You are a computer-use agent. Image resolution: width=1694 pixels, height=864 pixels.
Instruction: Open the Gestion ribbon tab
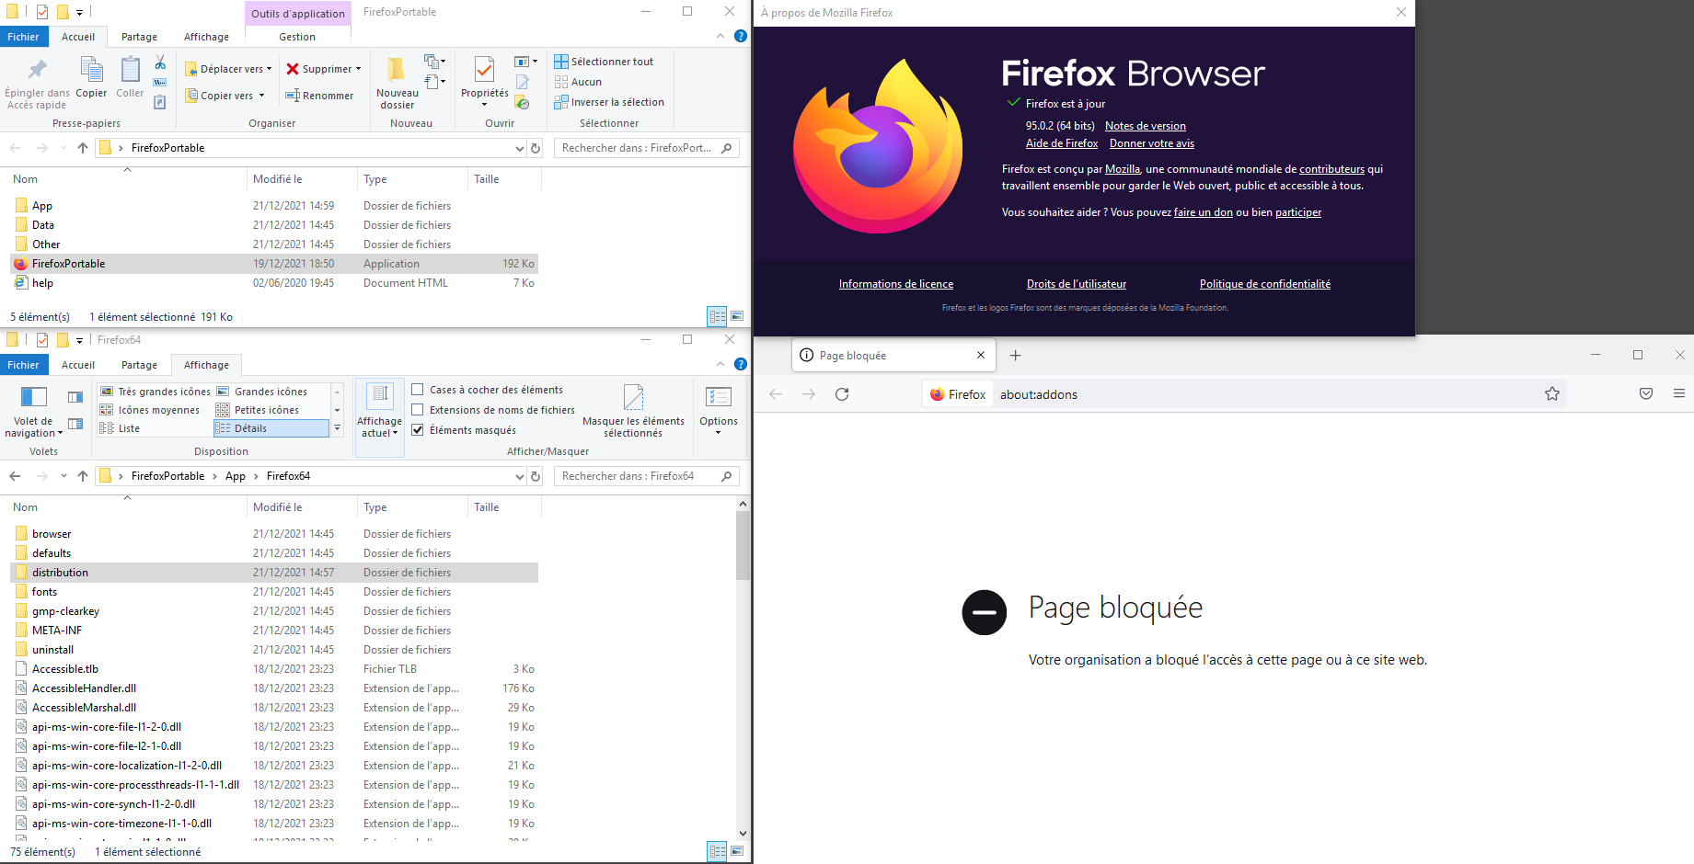296,37
